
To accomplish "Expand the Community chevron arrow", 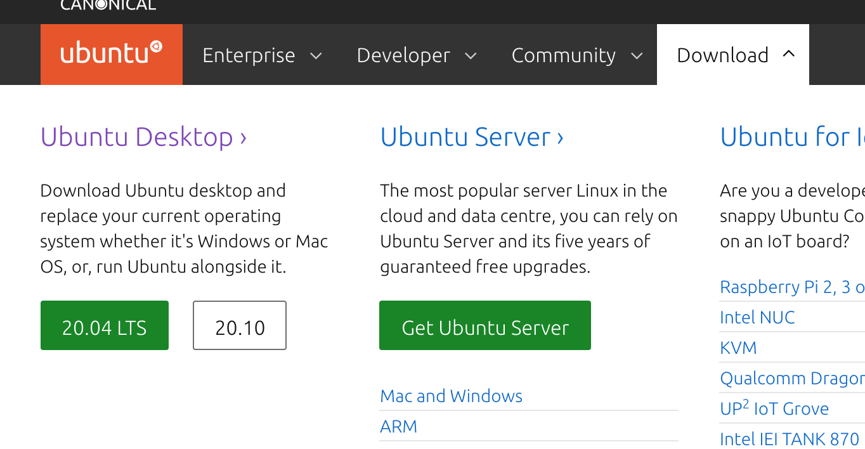I will [637, 56].
